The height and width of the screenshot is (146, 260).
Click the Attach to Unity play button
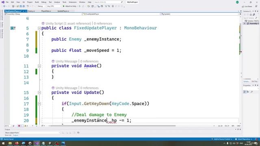click(x=69, y=6)
